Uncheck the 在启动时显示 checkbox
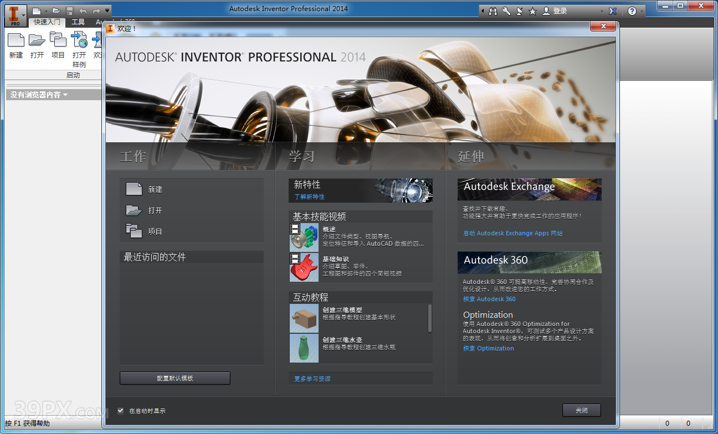 click(x=121, y=410)
